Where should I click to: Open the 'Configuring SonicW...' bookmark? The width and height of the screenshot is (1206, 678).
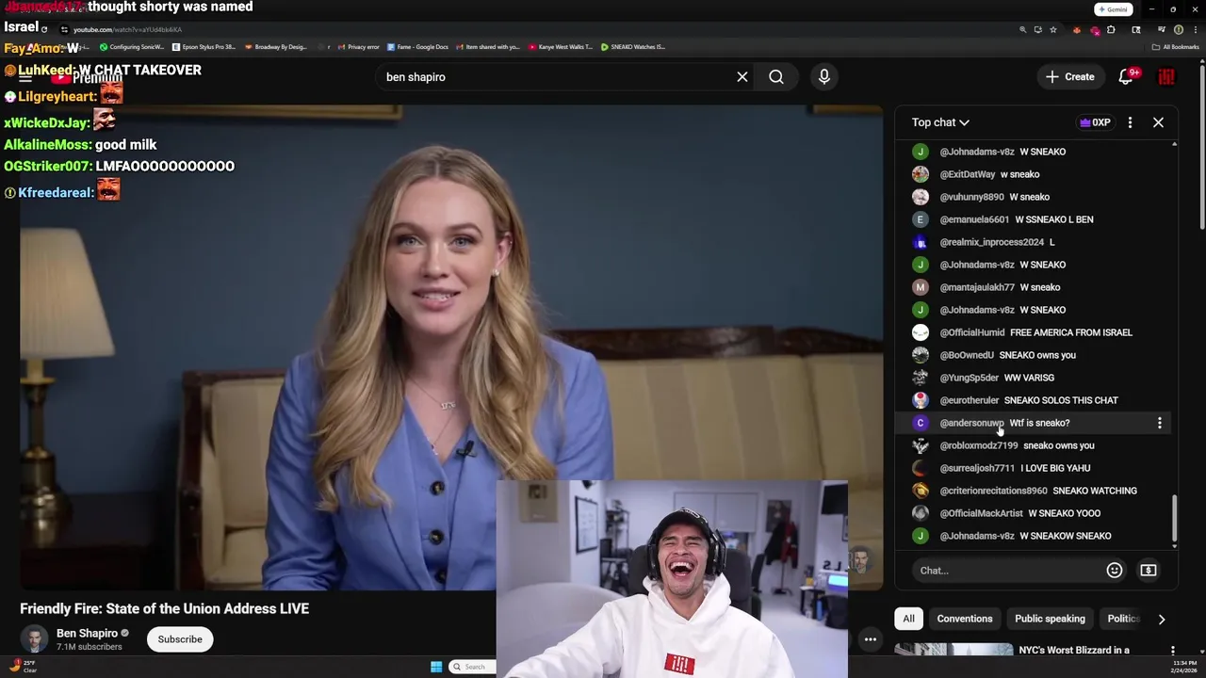(x=131, y=47)
